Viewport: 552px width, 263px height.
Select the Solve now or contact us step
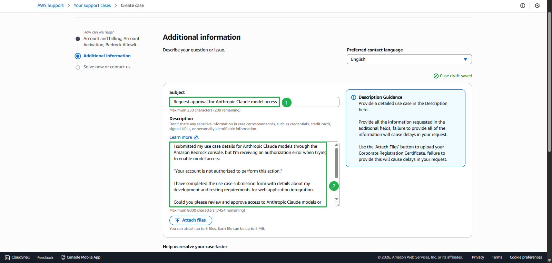click(78, 67)
